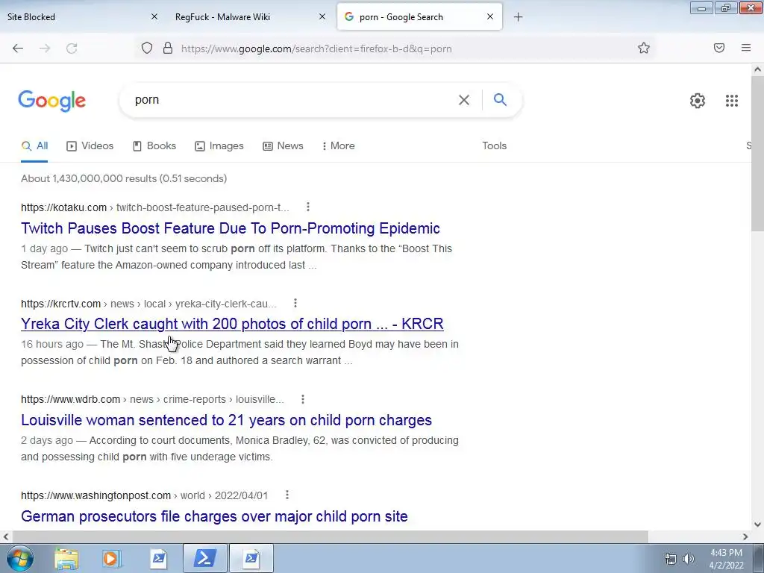Close the Google Search tab
This screenshot has height=573, width=764.
490,16
